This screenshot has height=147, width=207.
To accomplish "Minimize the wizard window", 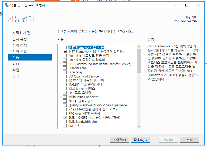I will [175, 5].
